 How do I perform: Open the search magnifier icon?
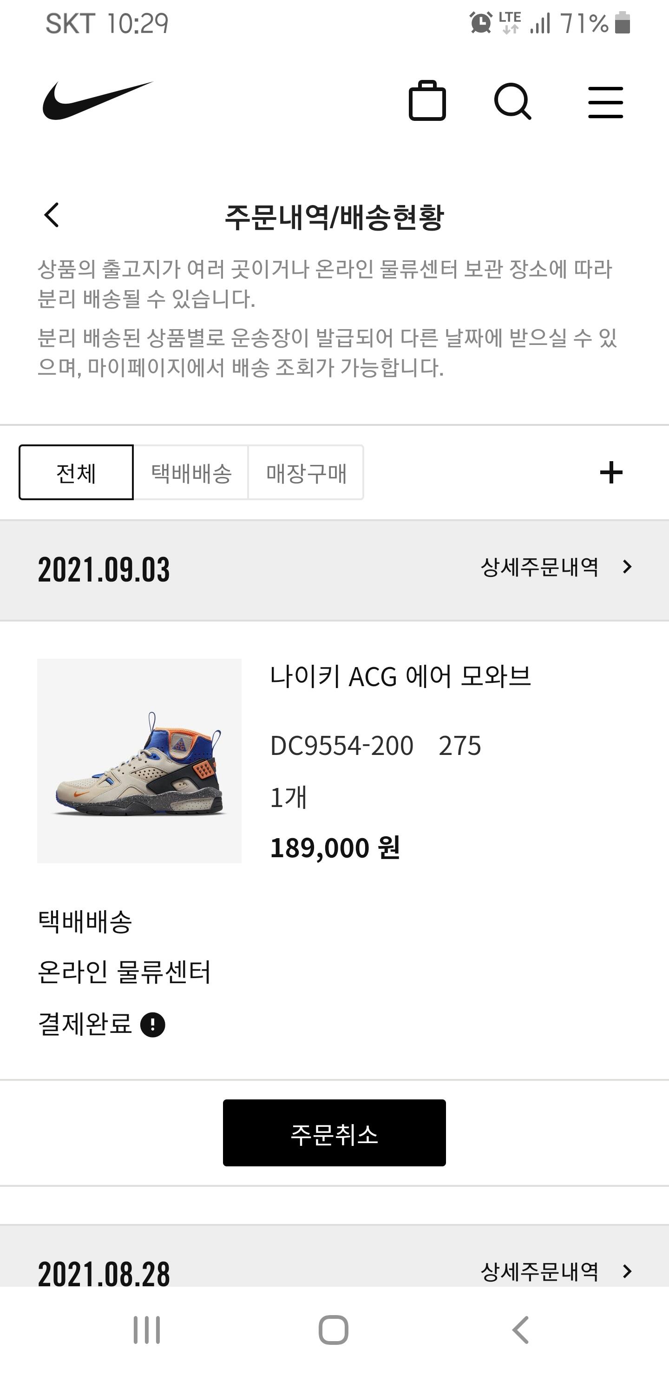[512, 101]
